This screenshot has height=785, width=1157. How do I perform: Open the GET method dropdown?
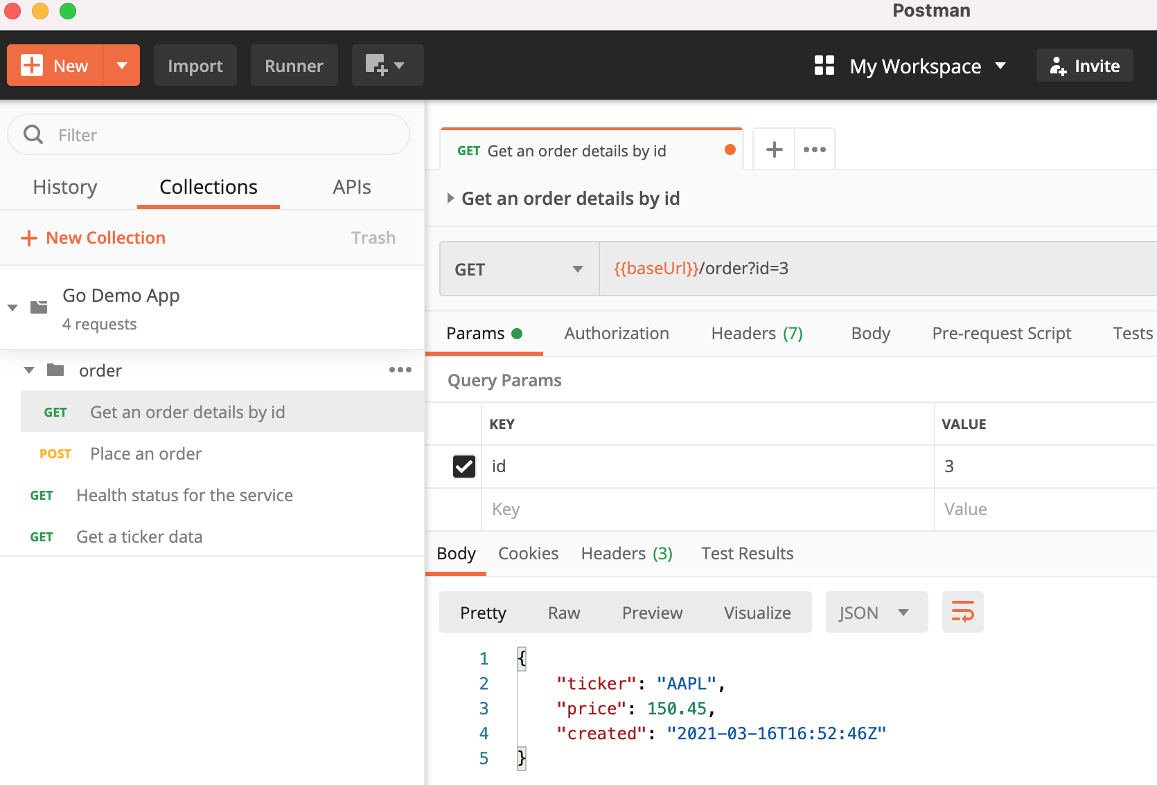tap(519, 269)
